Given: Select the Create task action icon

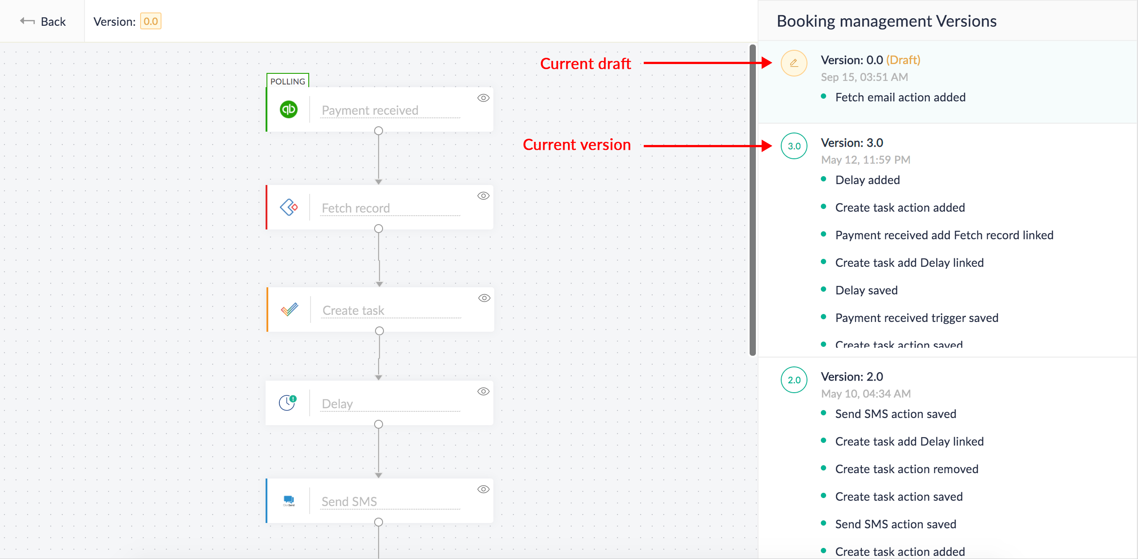Looking at the screenshot, I should click(x=288, y=310).
